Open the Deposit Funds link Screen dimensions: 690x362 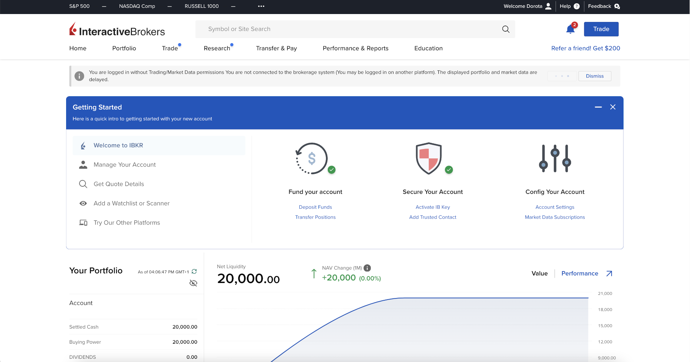(315, 207)
